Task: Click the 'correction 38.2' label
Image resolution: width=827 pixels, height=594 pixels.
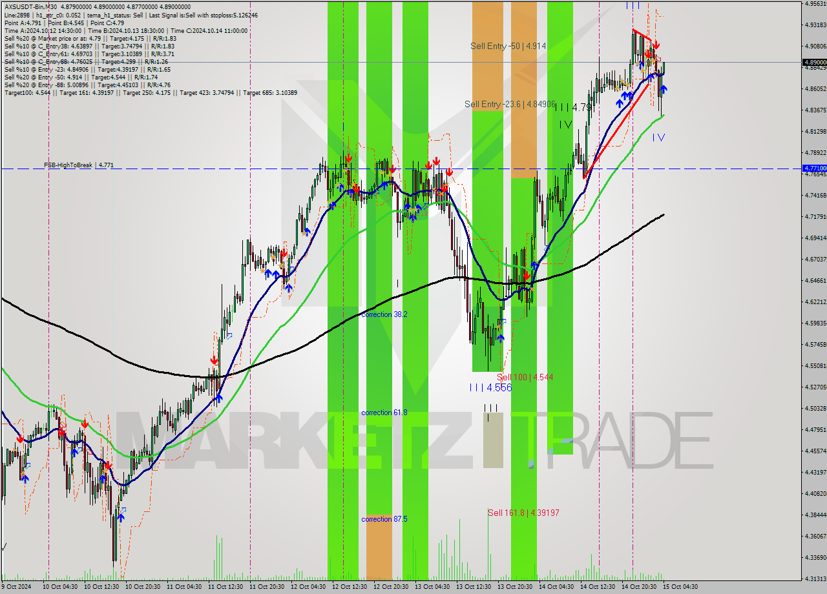Action: [384, 314]
